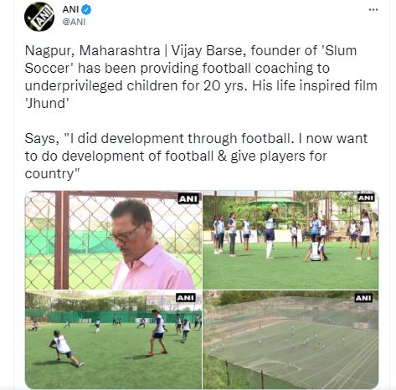Click the 'underprivileged children' phrase
This screenshot has height=390, width=396.
(101, 86)
